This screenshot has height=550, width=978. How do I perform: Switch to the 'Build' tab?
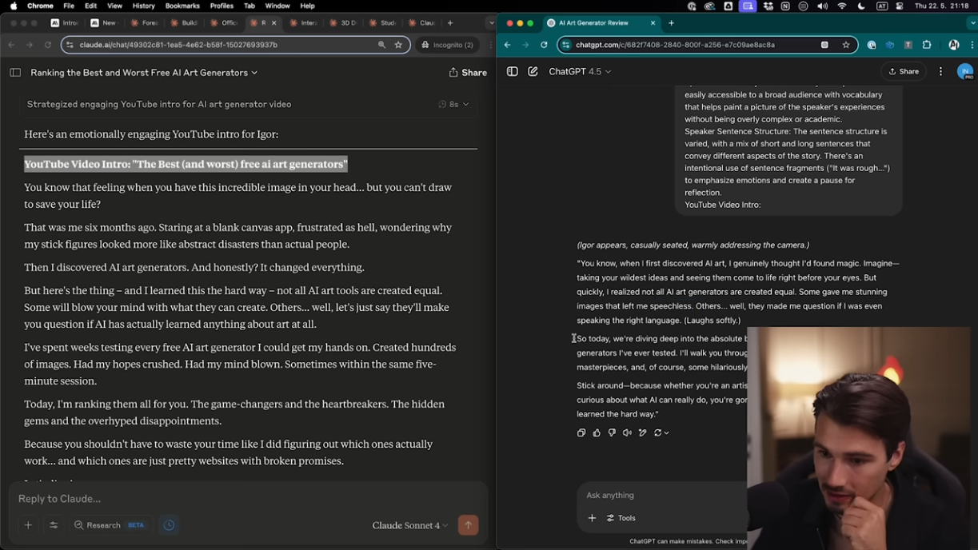tap(183, 23)
